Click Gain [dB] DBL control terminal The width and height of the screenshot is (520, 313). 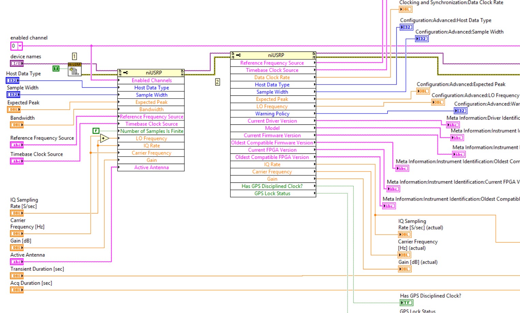click(17, 248)
